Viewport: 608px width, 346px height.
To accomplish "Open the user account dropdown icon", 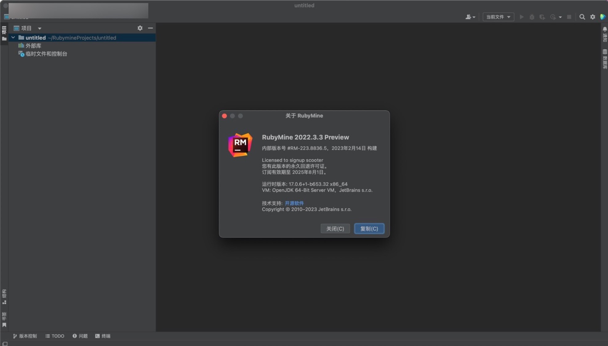I will coord(470,17).
